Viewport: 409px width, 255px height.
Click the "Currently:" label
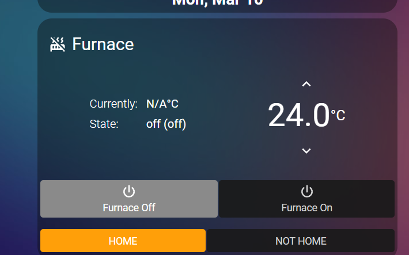(x=113, y=104)
